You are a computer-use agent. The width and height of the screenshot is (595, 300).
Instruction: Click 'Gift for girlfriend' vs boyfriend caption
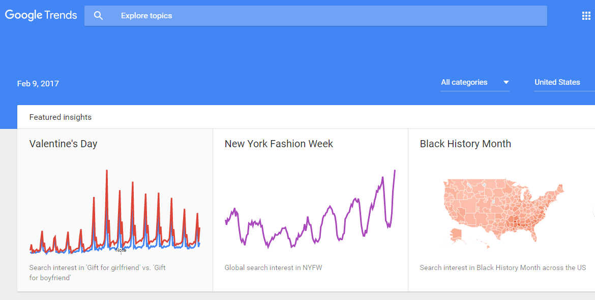pos(98,273)
